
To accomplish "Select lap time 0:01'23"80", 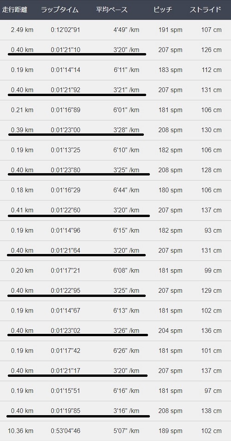I will click(x=65, y=170).
